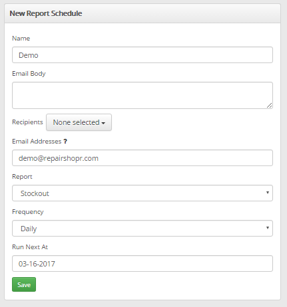Click the demo@repairshopr.com email addresses field
Viewport: 287px width, 307px height.
(143, 158)
